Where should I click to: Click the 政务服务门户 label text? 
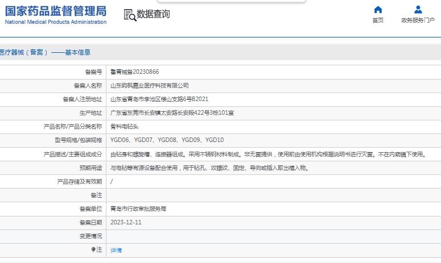418,20
